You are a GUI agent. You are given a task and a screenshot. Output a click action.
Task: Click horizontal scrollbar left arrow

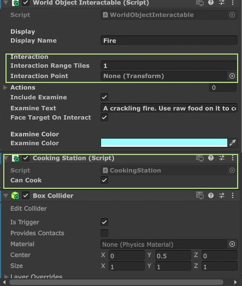coord(4,282)
